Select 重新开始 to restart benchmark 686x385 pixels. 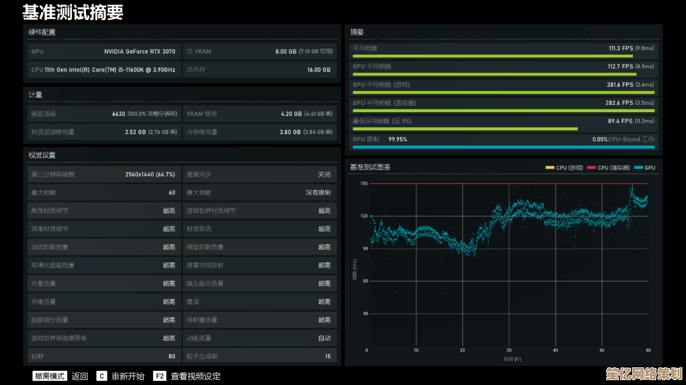point(128,376)
